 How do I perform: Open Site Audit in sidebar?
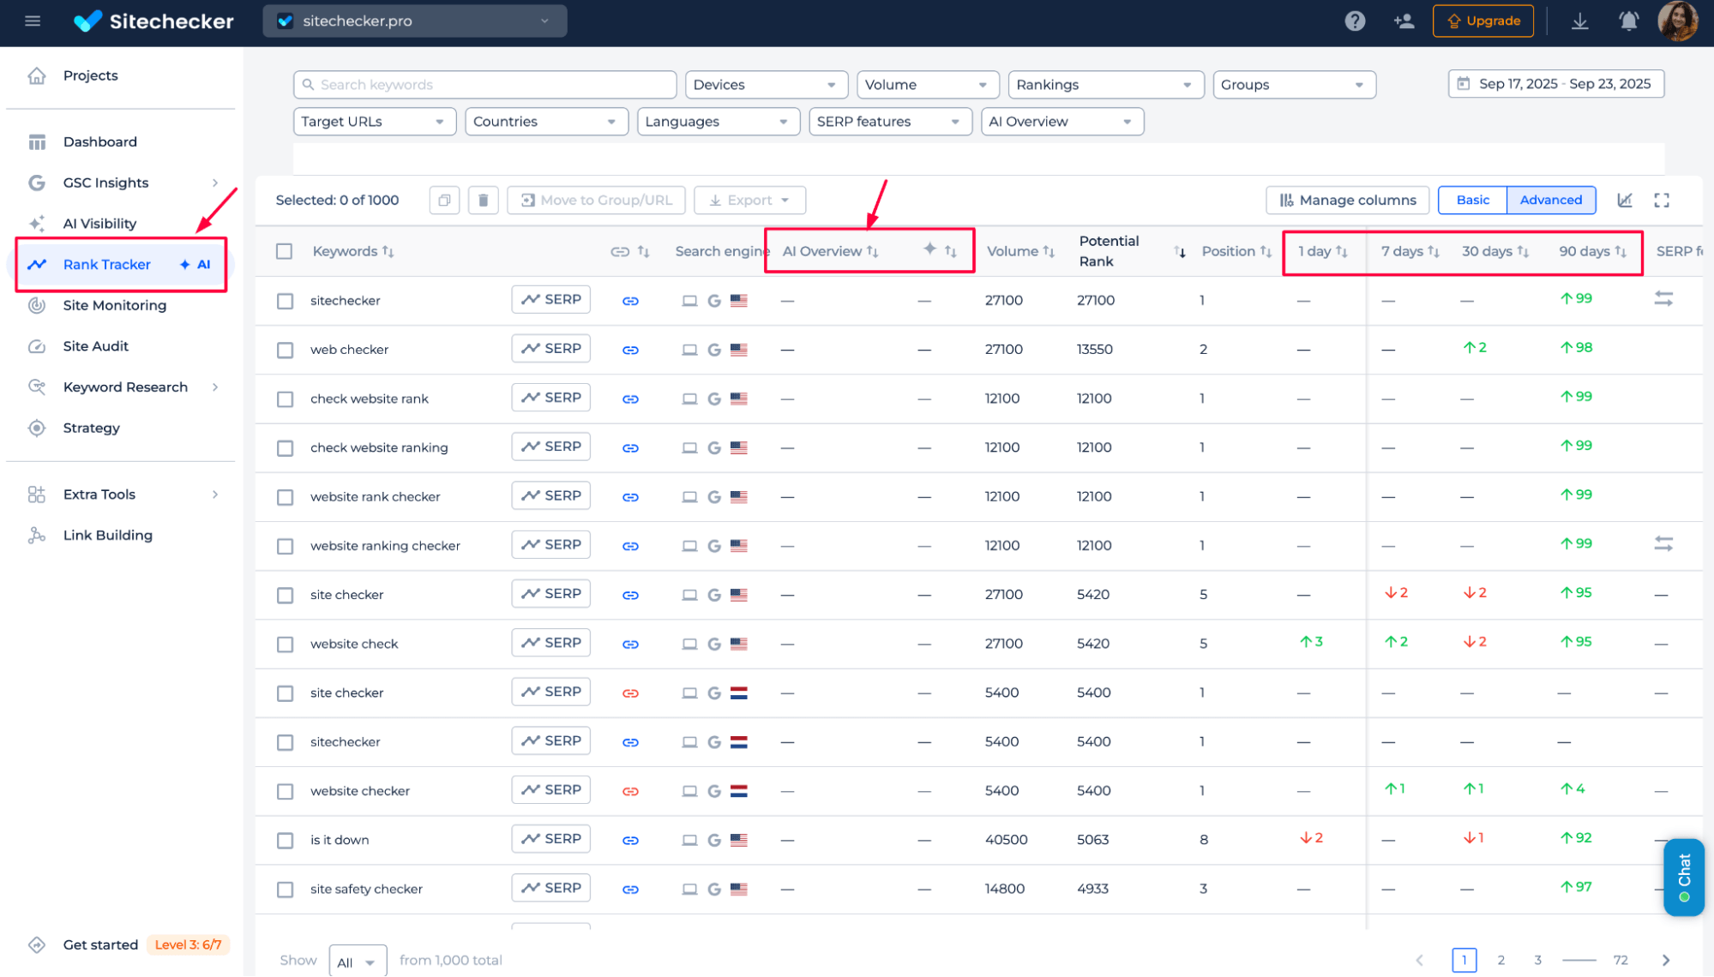(95, 346)
